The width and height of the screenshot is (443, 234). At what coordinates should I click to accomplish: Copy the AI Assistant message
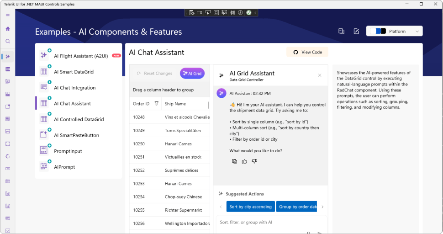pyautogui.click(x=234, y=161)
